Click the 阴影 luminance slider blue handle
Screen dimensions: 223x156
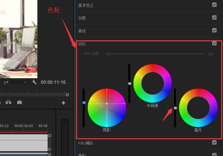coord(84,102)
